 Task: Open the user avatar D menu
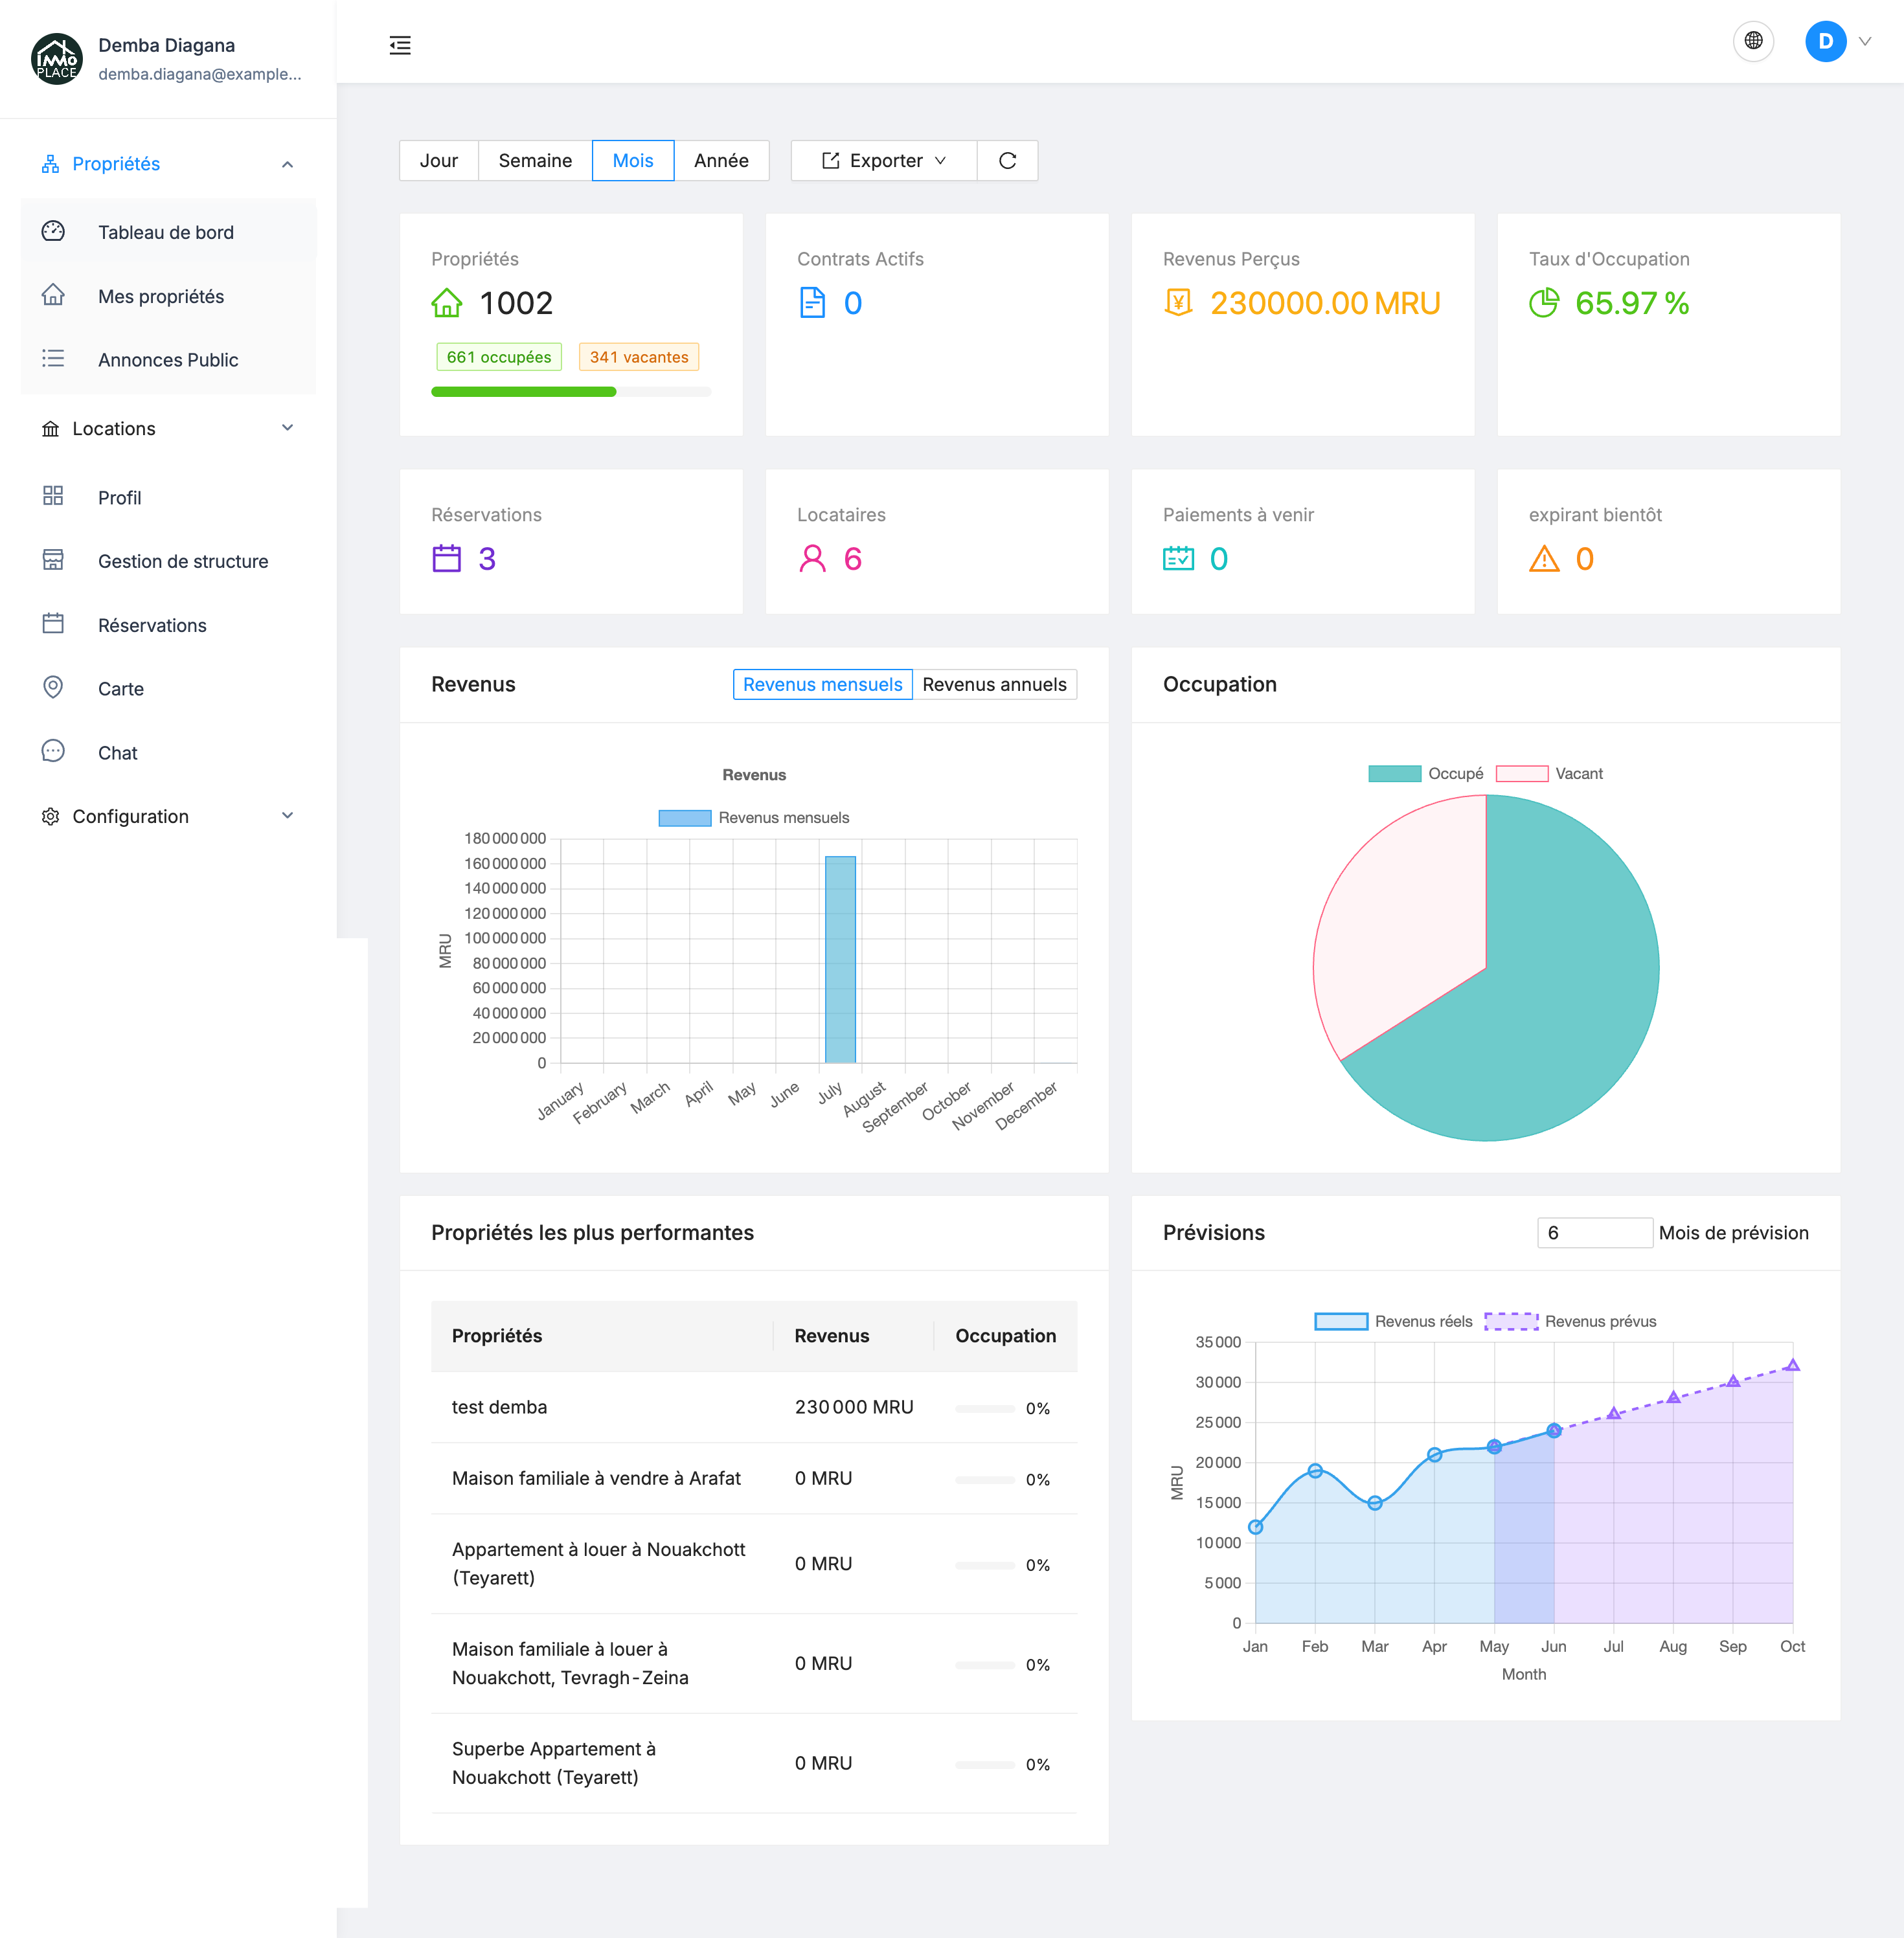coord(1825,41)
